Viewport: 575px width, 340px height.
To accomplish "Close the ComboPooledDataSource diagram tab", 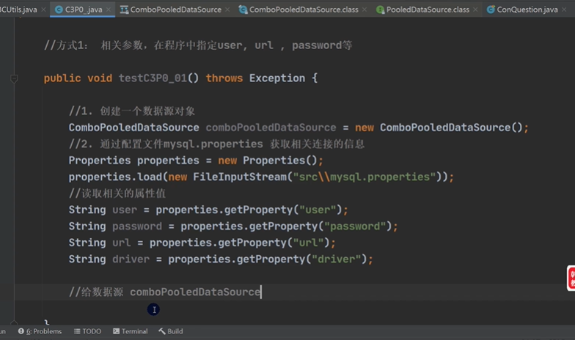I will pyautogui.click(x=227, y=10).
